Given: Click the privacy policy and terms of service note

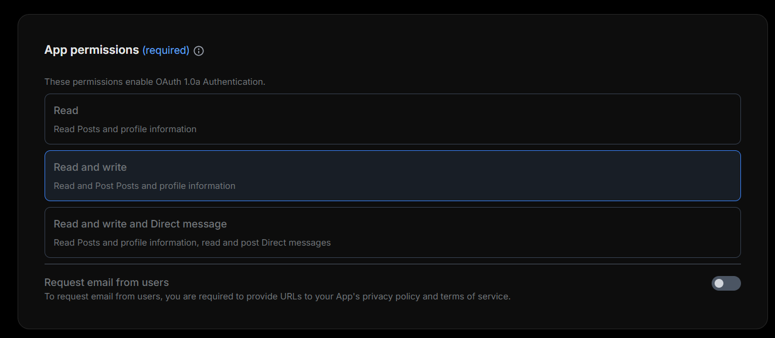Looking at the screenshot, I should point(277,296).
